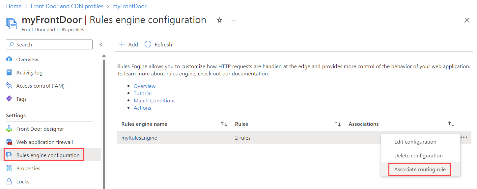The width and height of the screenshot is (477, 189).
Task: Open Activity log from sidebar
Action: coord(29,72)
